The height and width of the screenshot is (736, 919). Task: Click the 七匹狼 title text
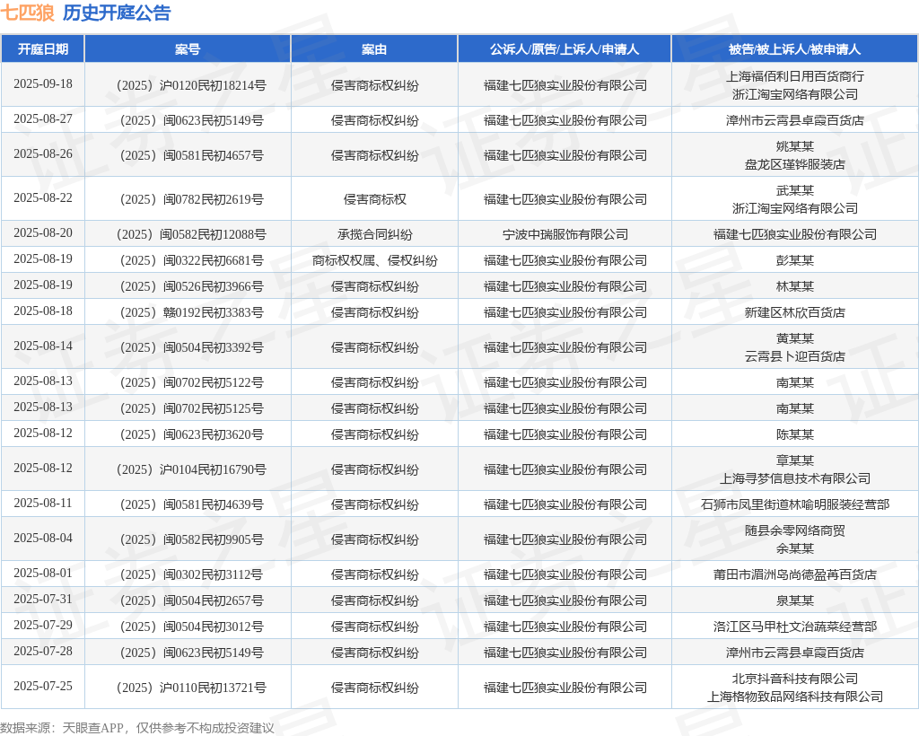coord(28,13)
